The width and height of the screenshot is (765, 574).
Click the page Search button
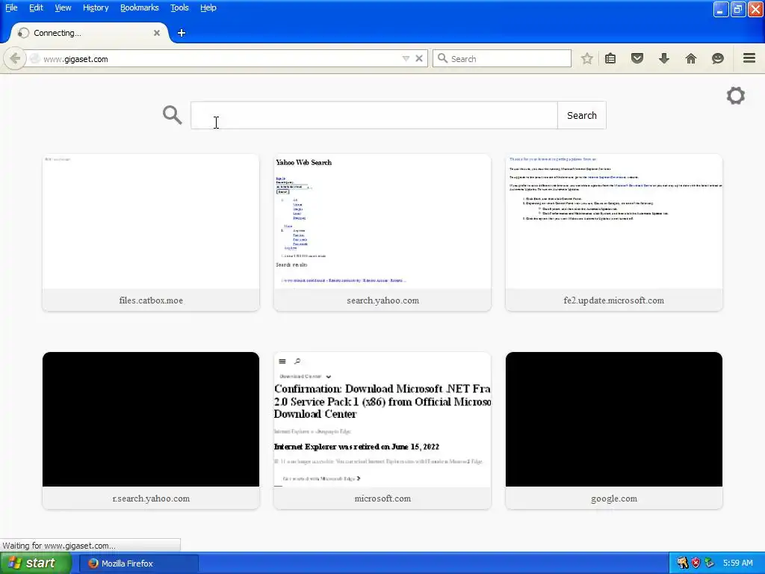coord(581,115)
